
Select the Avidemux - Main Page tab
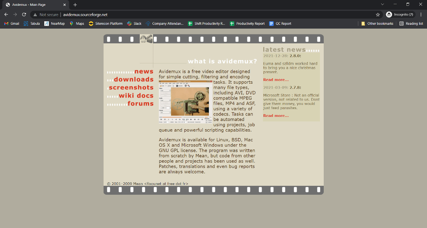pyautogui.click(x=36, y=5)
